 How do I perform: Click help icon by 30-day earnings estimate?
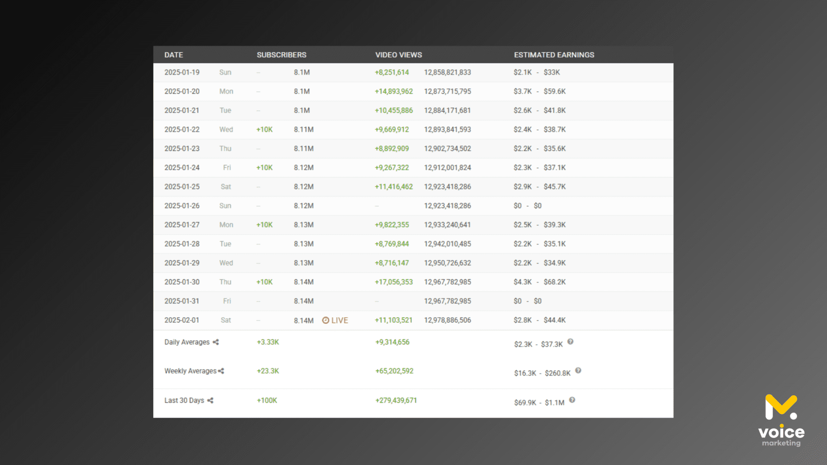point(572,400)
